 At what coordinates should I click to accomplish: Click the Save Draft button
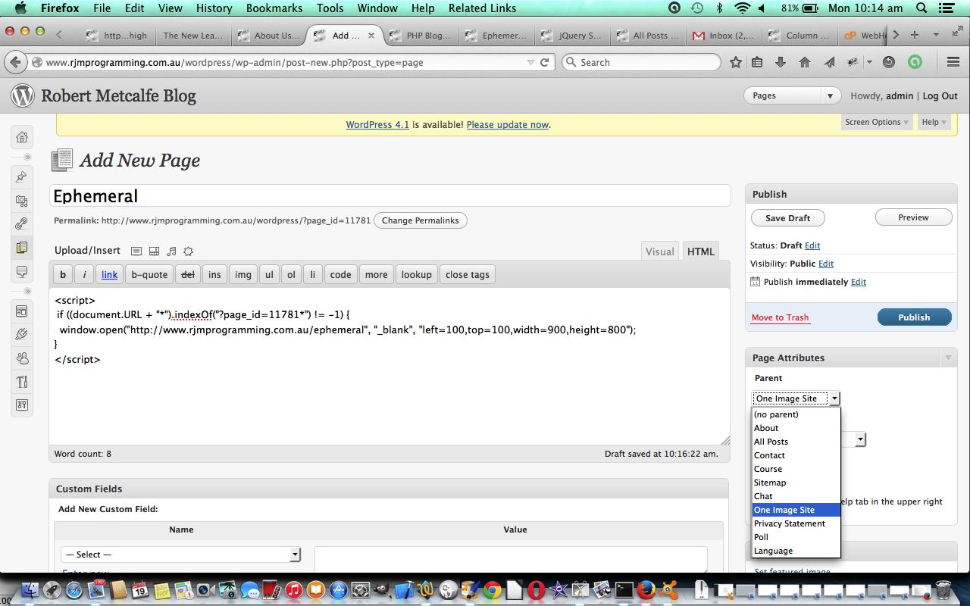coord(787,218)
